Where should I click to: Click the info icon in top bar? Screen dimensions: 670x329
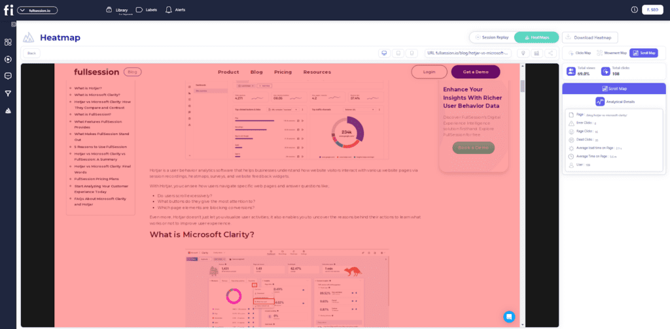(x=634, y=10)
